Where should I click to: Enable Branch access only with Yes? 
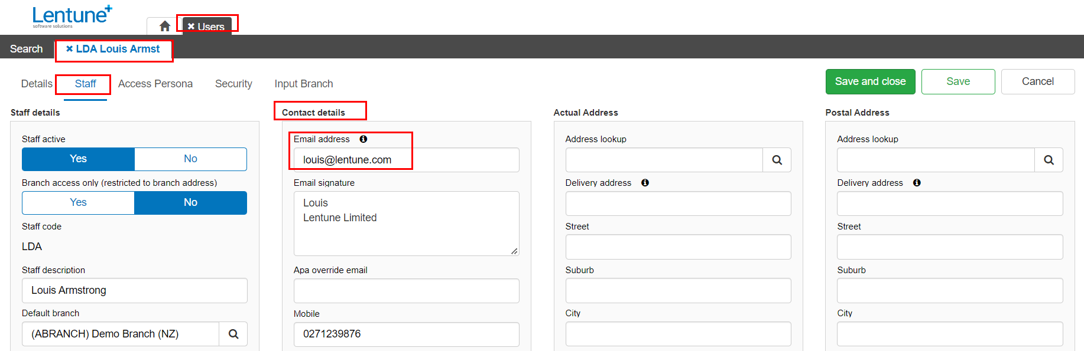(x=78, y=202)
